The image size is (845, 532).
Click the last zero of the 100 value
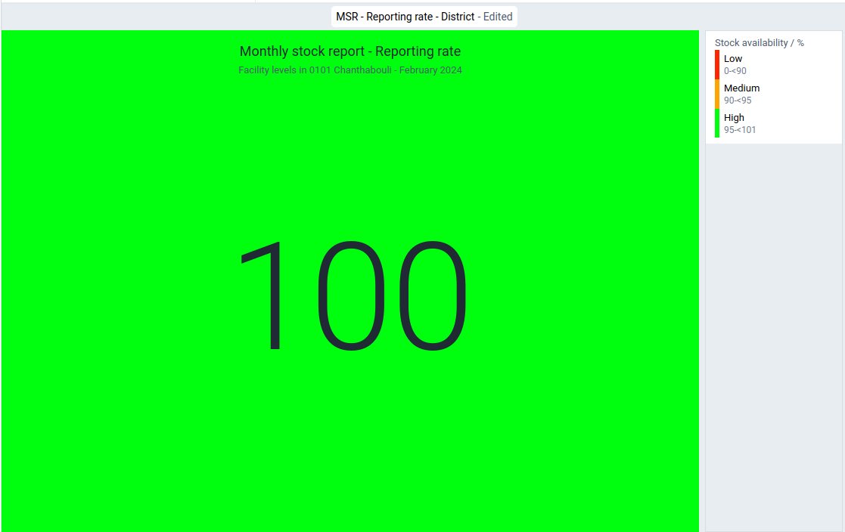[x=433, y=295]
